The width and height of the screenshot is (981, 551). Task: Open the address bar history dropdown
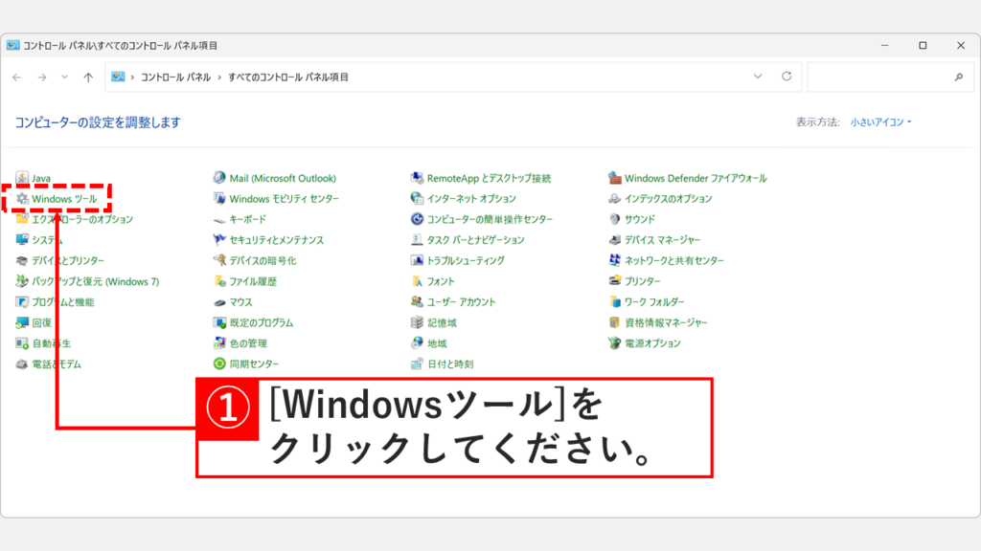(759, 76)
